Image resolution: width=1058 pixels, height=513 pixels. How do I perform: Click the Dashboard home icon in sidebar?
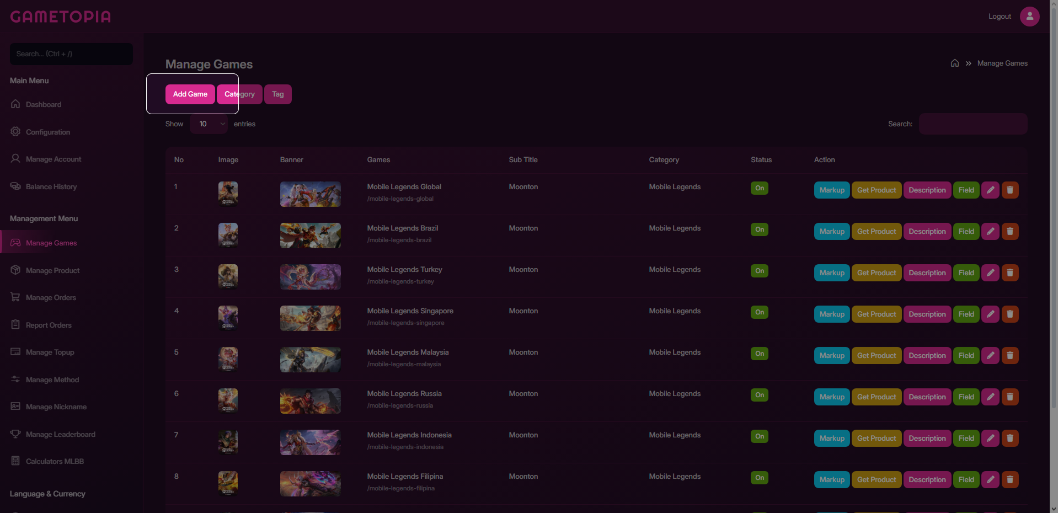(15, 104)
